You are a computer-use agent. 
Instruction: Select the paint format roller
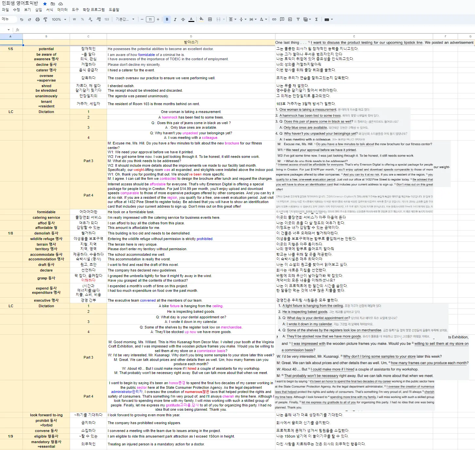(x=45, y=20)
